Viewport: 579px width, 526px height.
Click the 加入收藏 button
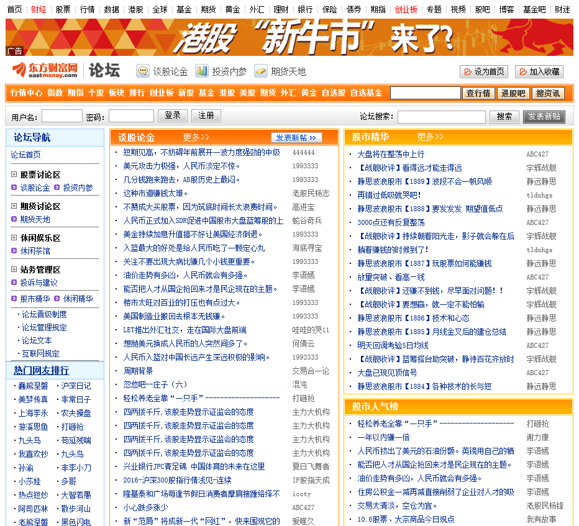tap(539, 71)
